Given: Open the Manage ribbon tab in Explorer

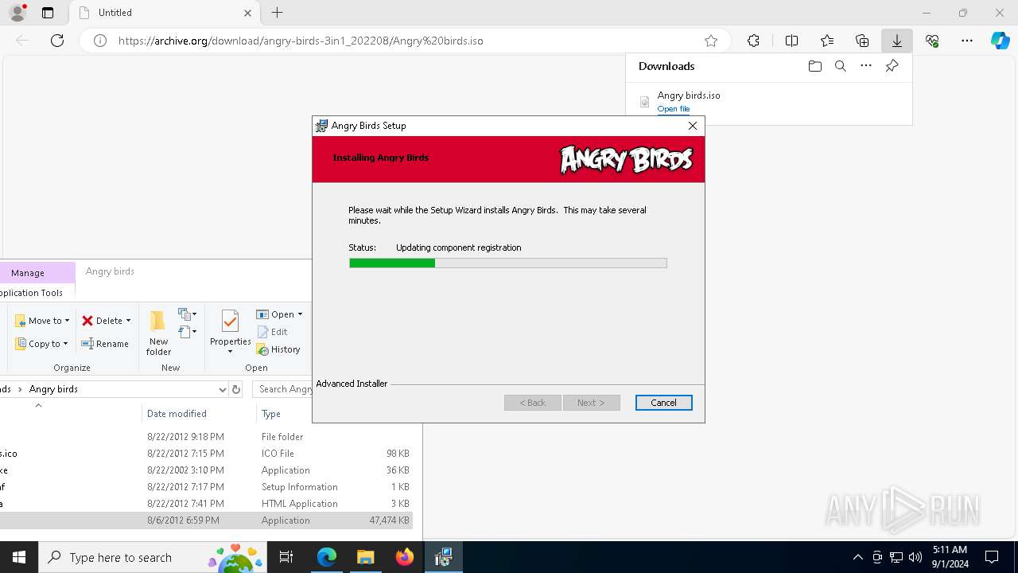Looking at the screenshot, I should (x=28, y=273).
